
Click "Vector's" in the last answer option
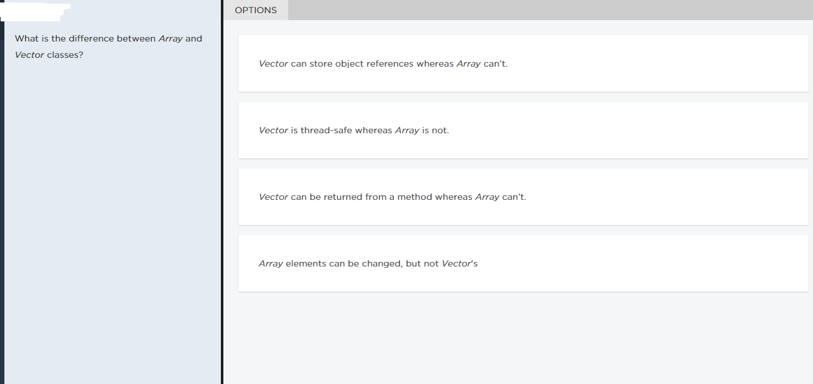click(x=459, y=264)
